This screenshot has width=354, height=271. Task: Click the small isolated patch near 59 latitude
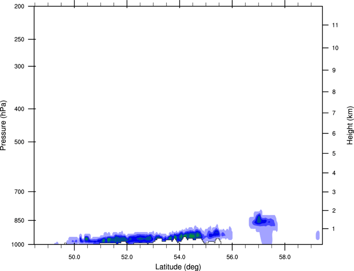[x=318, y=235]
